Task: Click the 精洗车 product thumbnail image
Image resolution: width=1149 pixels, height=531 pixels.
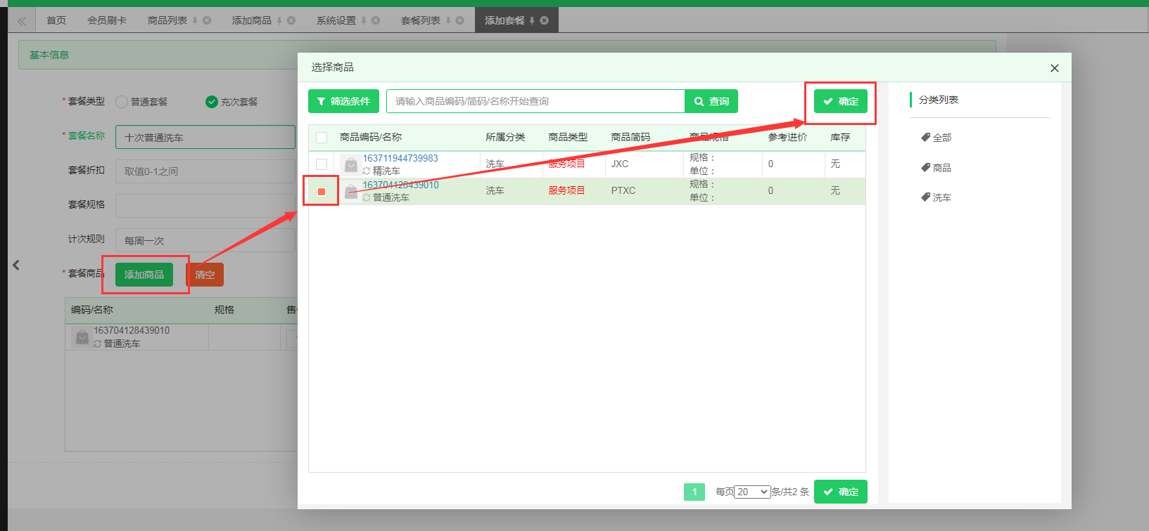Action: [350, 164]
